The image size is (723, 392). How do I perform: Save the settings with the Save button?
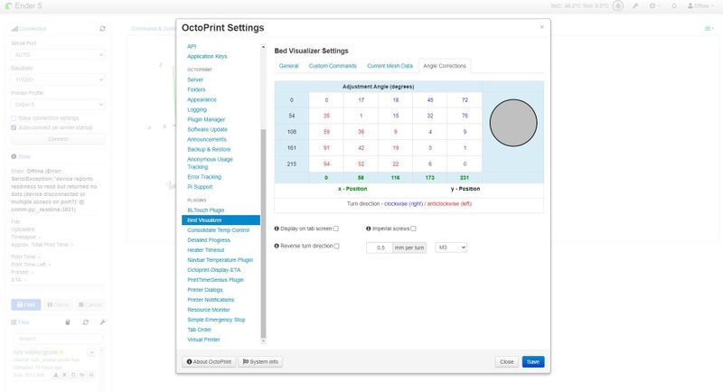click(x=533, y=361)
